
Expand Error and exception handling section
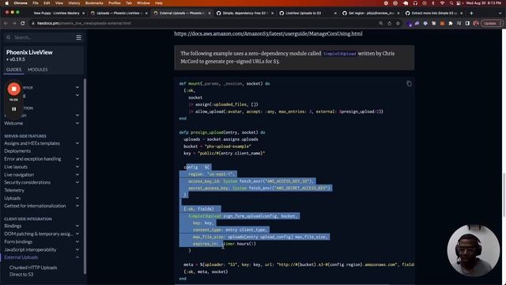77,159
